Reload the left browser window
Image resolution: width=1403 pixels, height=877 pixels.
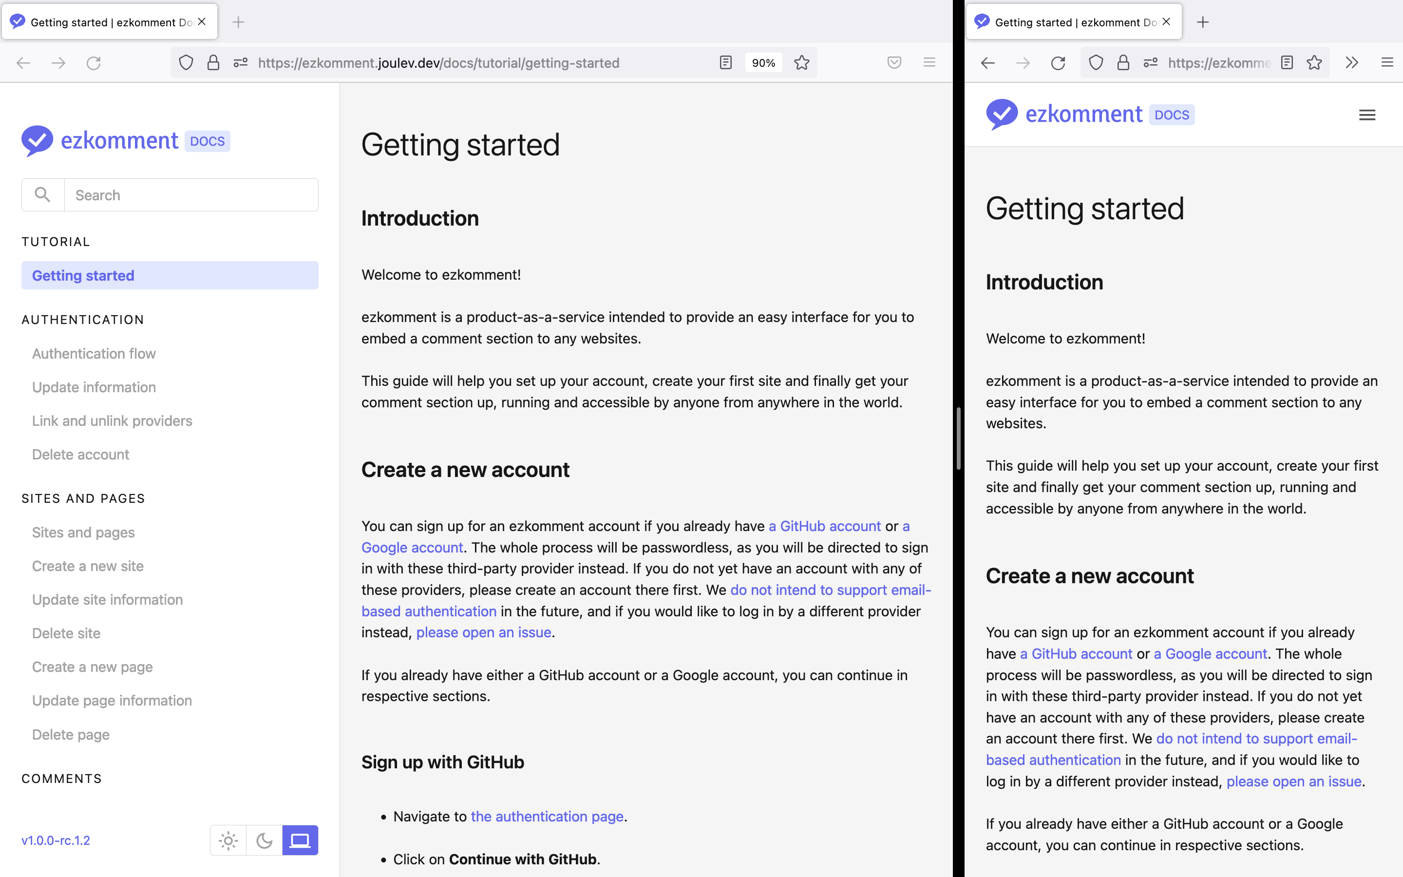click(94, 63)
